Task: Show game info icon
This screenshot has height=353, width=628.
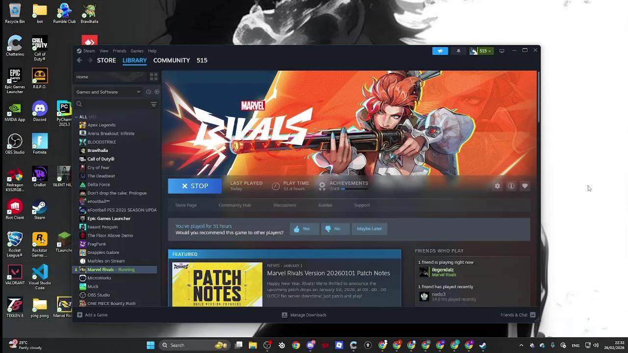Action: (x=511, y=186)
